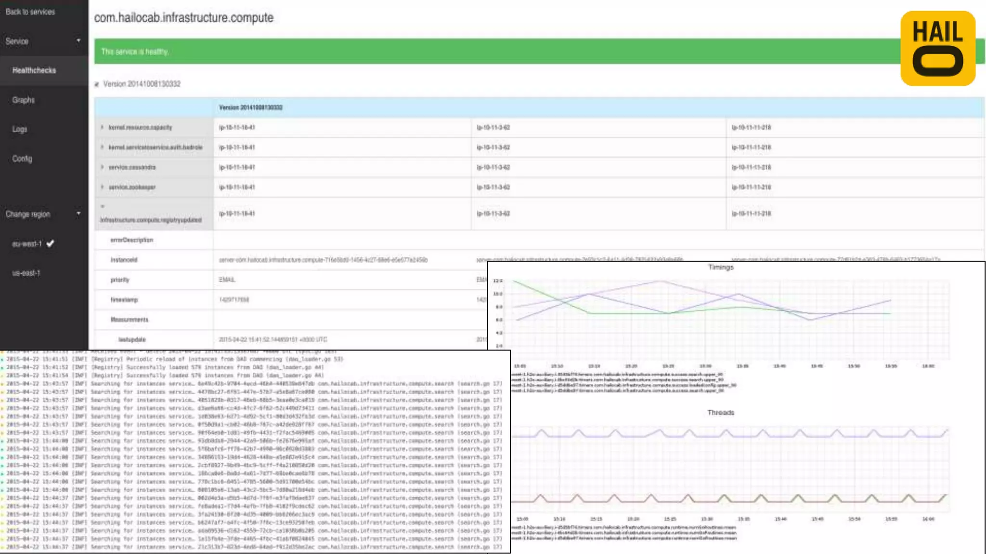The width and height of the screenshot is (986, 554).
Task: Click the Hailo logo
Action: [937, 49]
